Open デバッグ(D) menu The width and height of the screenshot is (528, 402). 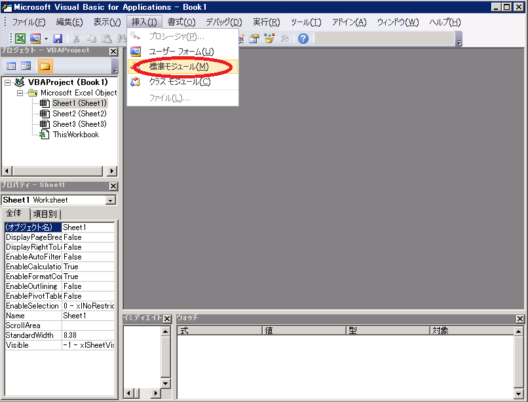tap(224, 22)
